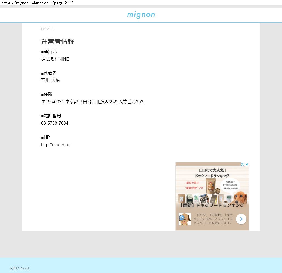Open the AdChoices info icon on the ad
Screen dimensions: 282x273
(243, 164)
